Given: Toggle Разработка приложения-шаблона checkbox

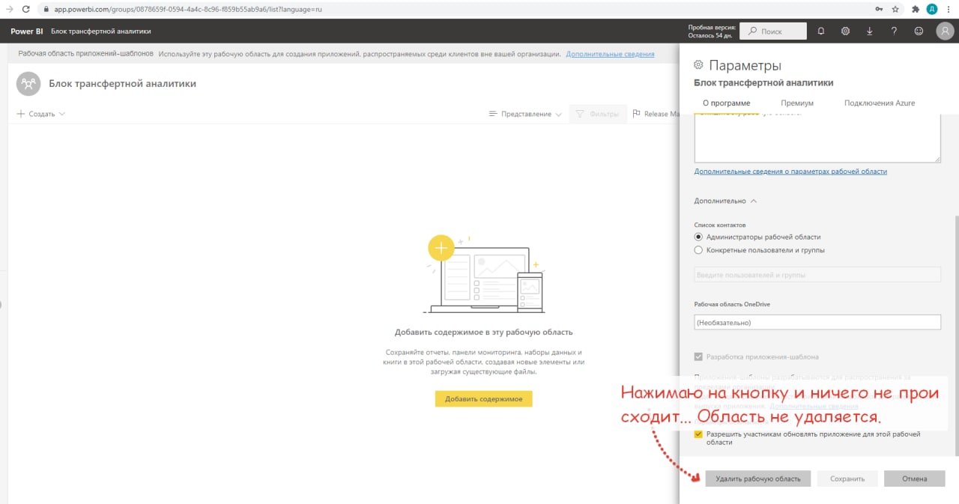Looking at the screenshot, I should click(698, 357).
